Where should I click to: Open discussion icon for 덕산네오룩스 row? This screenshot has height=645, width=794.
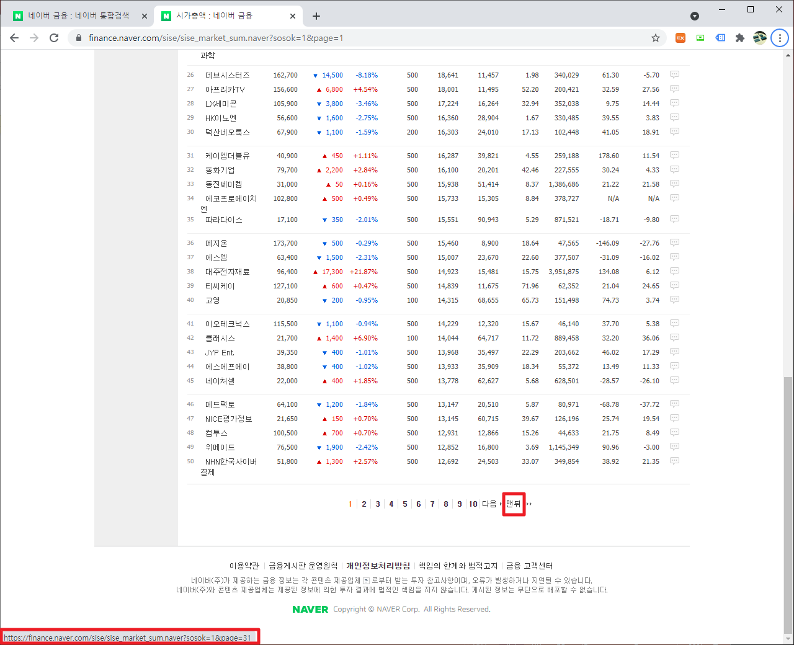coord(674,131)
